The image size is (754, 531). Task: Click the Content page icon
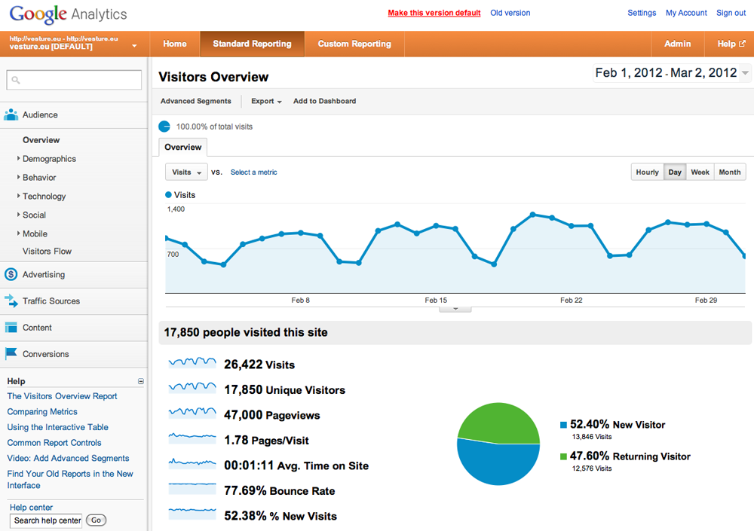pyautogui.click(x=11, y=328)
